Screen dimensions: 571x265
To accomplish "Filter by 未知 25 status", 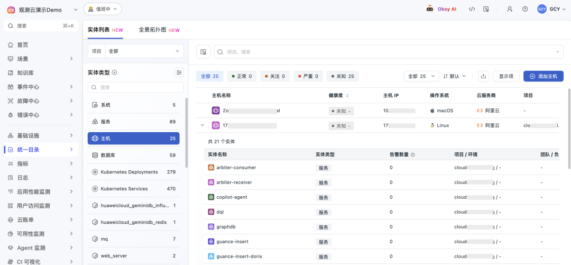I will 343,76.
